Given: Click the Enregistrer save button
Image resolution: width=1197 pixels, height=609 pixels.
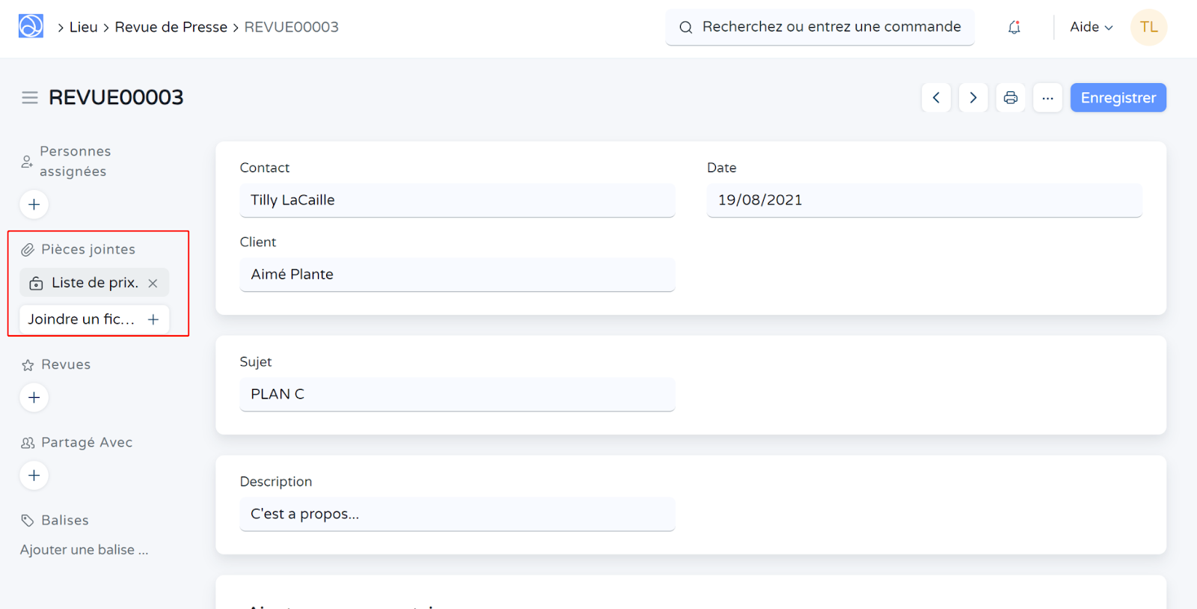Looking at the screenshot, I should click(1118, 98).
